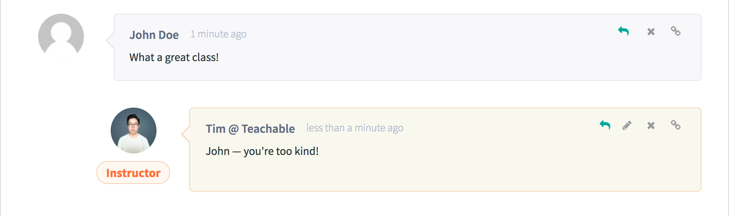Select the speech bubble pointer on Tim's reply
The image size is (729, 216).
(186, 134)
